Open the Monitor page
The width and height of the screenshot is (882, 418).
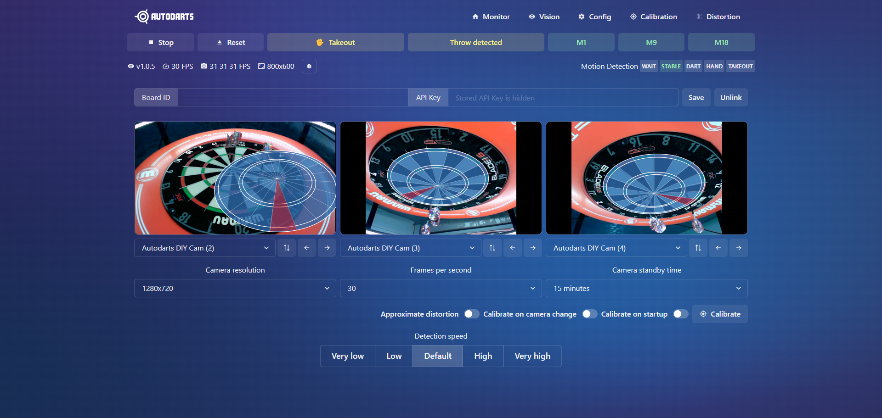(491, 17)
